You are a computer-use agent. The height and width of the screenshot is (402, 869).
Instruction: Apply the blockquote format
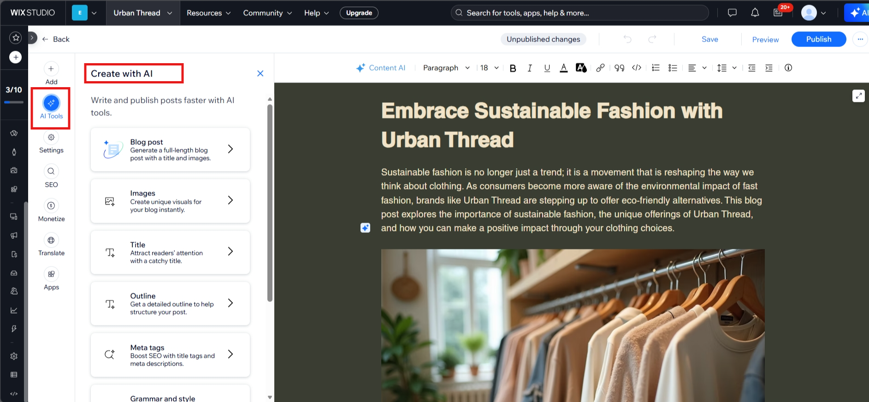point(619,68)
